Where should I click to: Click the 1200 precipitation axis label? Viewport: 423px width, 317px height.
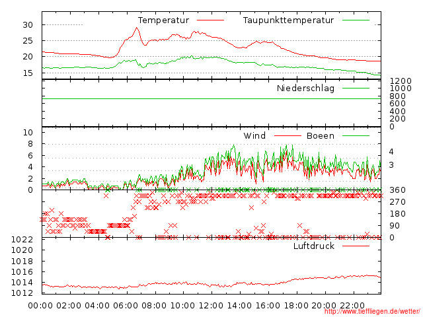401,81
